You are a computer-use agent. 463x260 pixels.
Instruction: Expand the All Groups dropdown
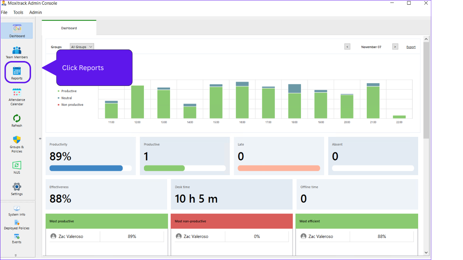coord(82,47)
